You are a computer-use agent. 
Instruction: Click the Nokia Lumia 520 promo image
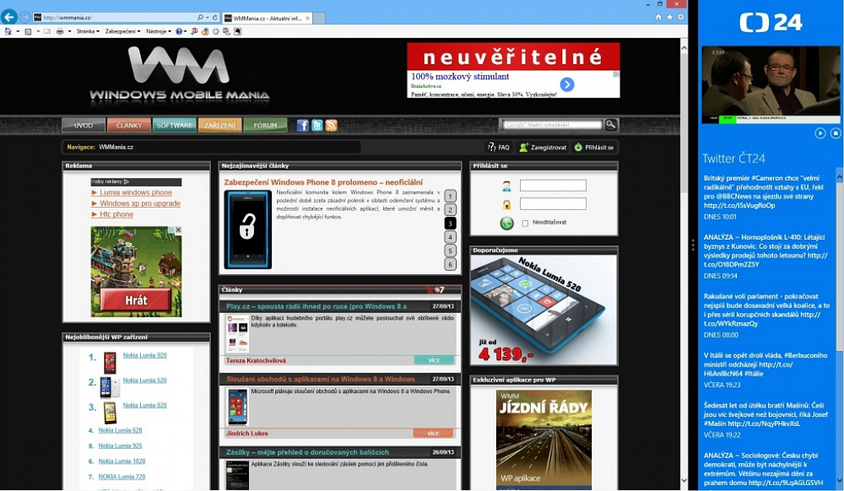[x=544, y=310]
